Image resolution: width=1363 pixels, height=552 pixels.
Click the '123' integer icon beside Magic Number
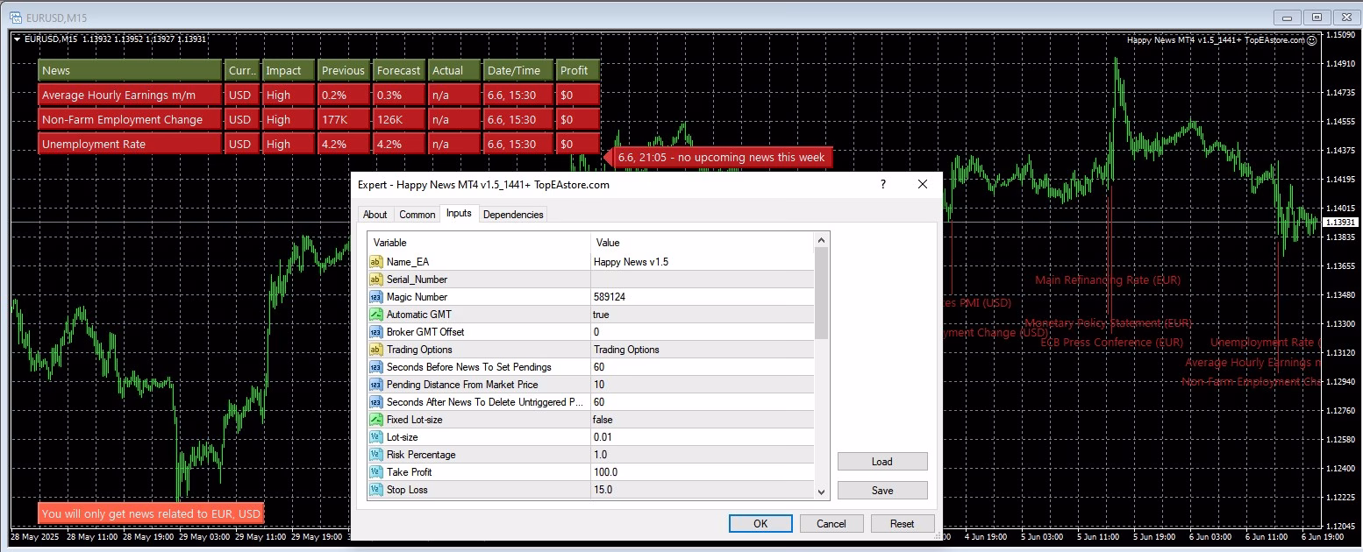[x=375, y=296]
